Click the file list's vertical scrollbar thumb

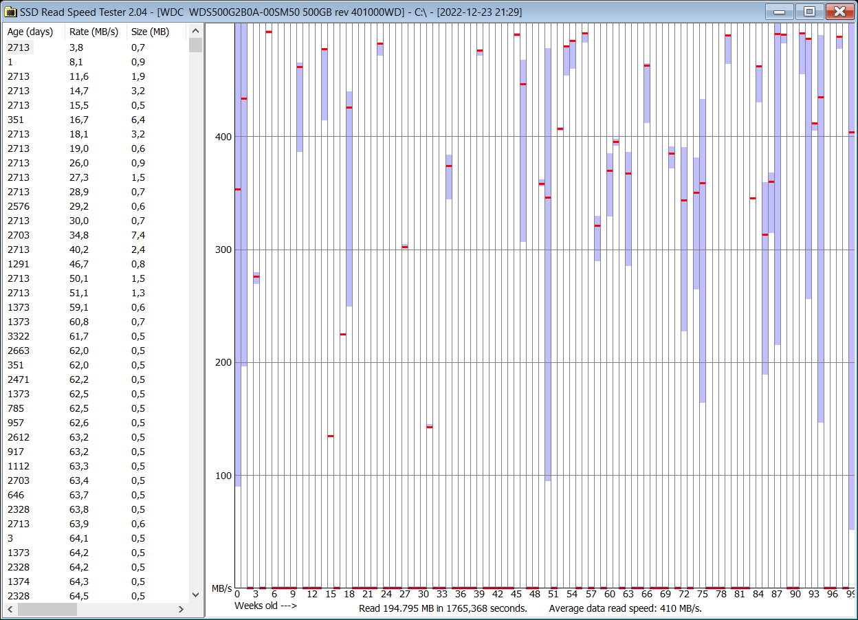pyautogui.click(x=195, y=45)
